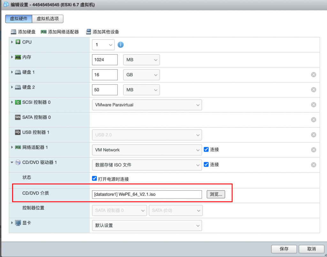
Task: Switch to the 虚拟硬件 tab
Action: tap(19, 19)
